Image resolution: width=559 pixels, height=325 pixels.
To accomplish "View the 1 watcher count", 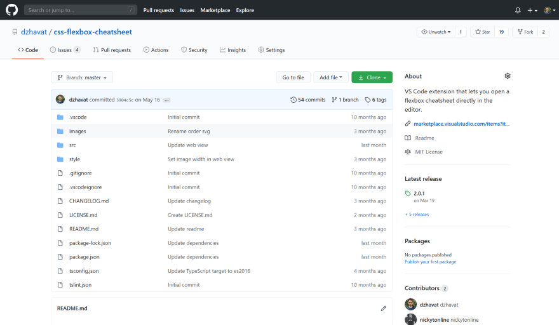I will pos(461,32).
